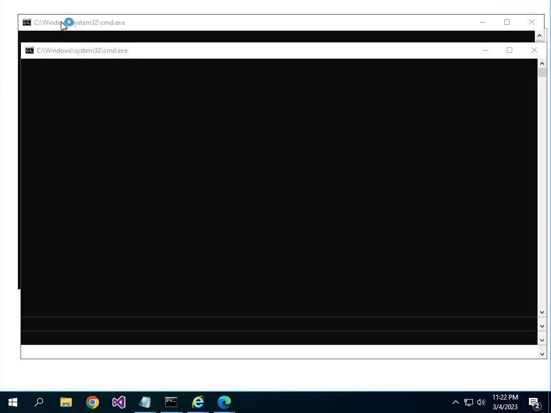This screenshot has width=551, height=413.
Task: Open back cmd window system menu icon
Action: coord(27,23)
